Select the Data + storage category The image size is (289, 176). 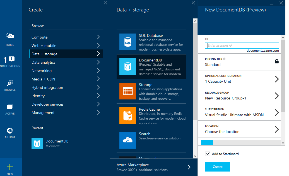[x=66, y=54]
